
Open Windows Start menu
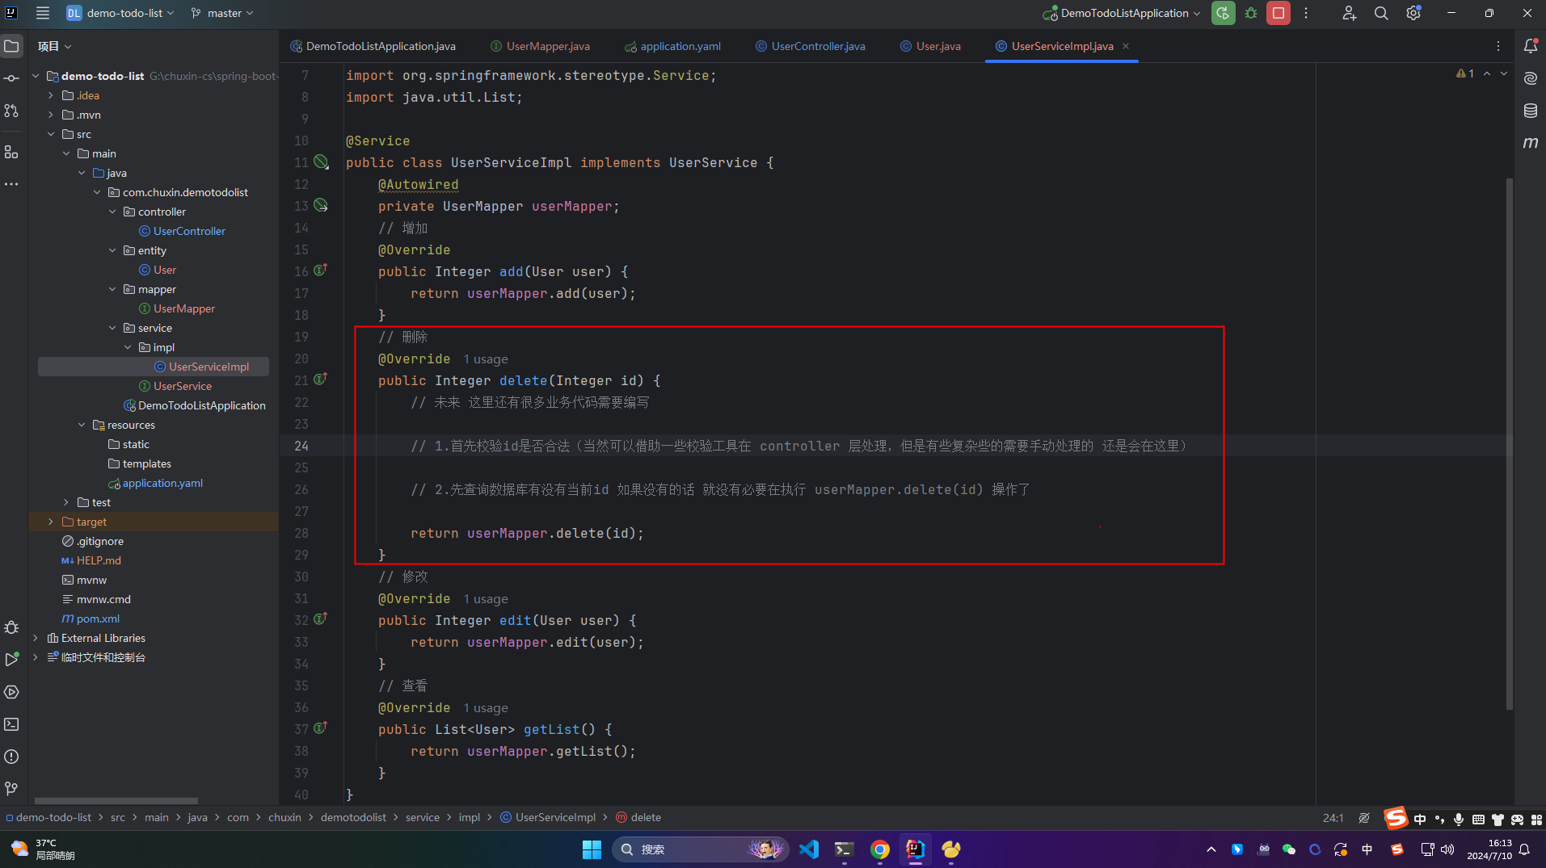592,849
